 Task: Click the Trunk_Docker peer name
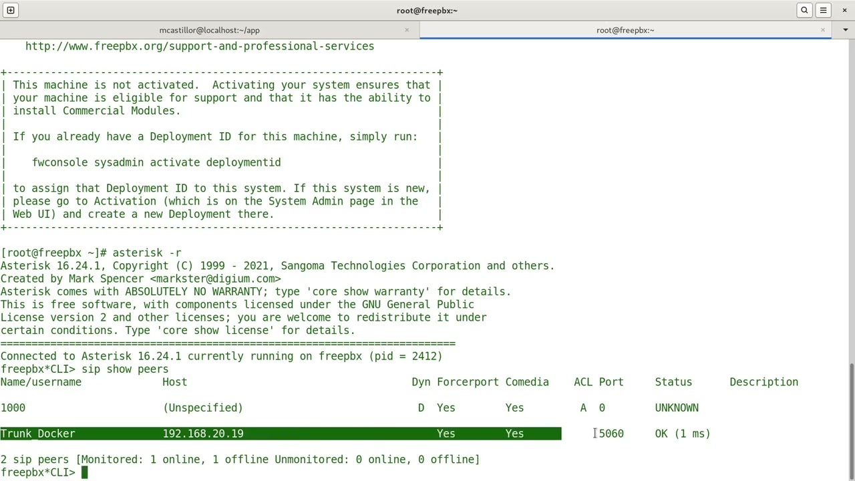click(38, 434)
